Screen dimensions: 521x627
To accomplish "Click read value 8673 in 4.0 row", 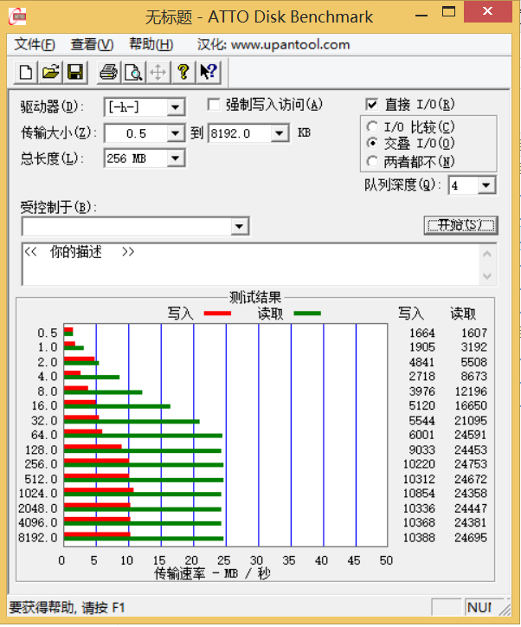I will coord(474,376).
